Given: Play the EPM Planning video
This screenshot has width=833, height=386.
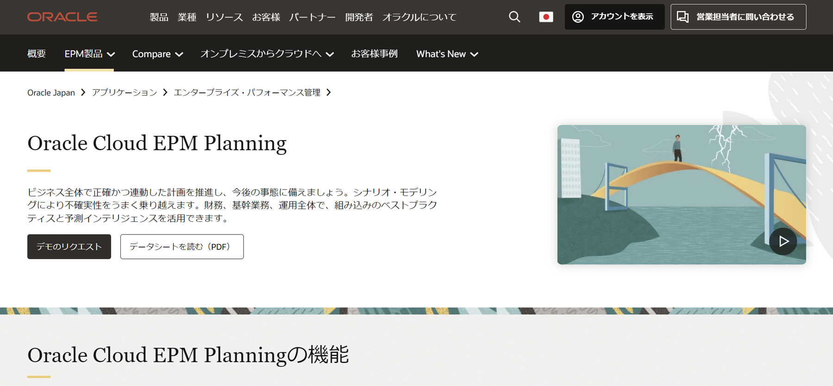Looking at the screenshot, I should coord(783,241).
